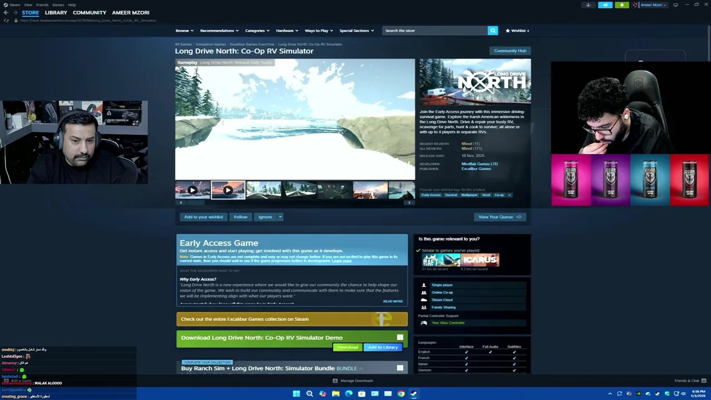Open the Manage Downloads icon
This screenshot has width=711, height=400.
coord(335,381)
